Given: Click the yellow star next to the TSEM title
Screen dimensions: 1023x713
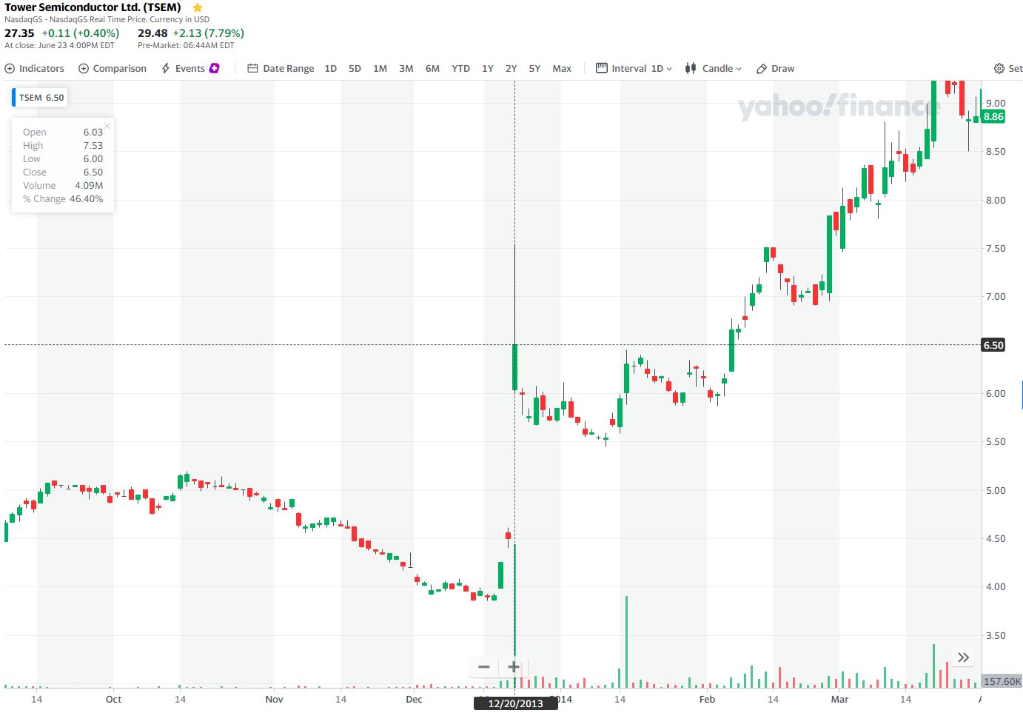Looking at the screenshot, I should click(198, 7).
